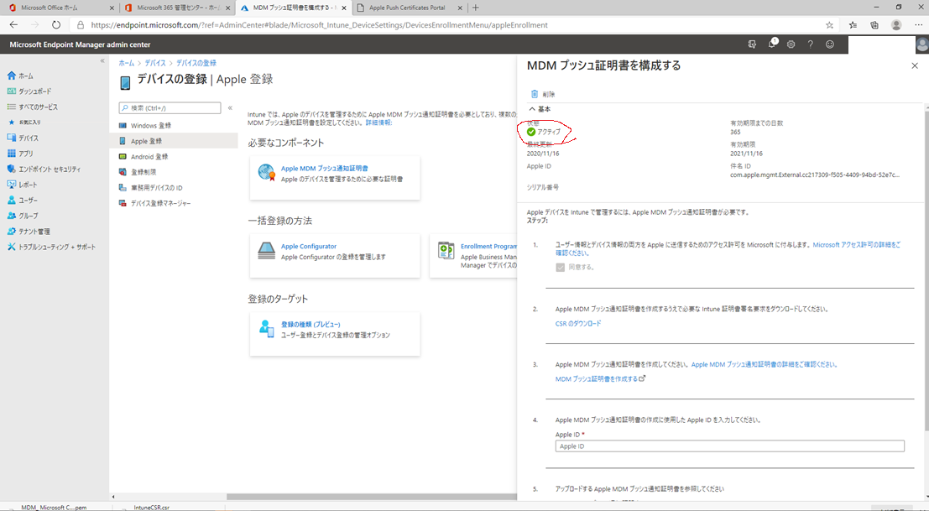Open a new browser tab
Screen dimensions: 929x511
click(x=475, y=8)
